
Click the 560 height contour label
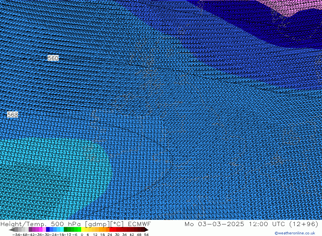tap(53, 58)
